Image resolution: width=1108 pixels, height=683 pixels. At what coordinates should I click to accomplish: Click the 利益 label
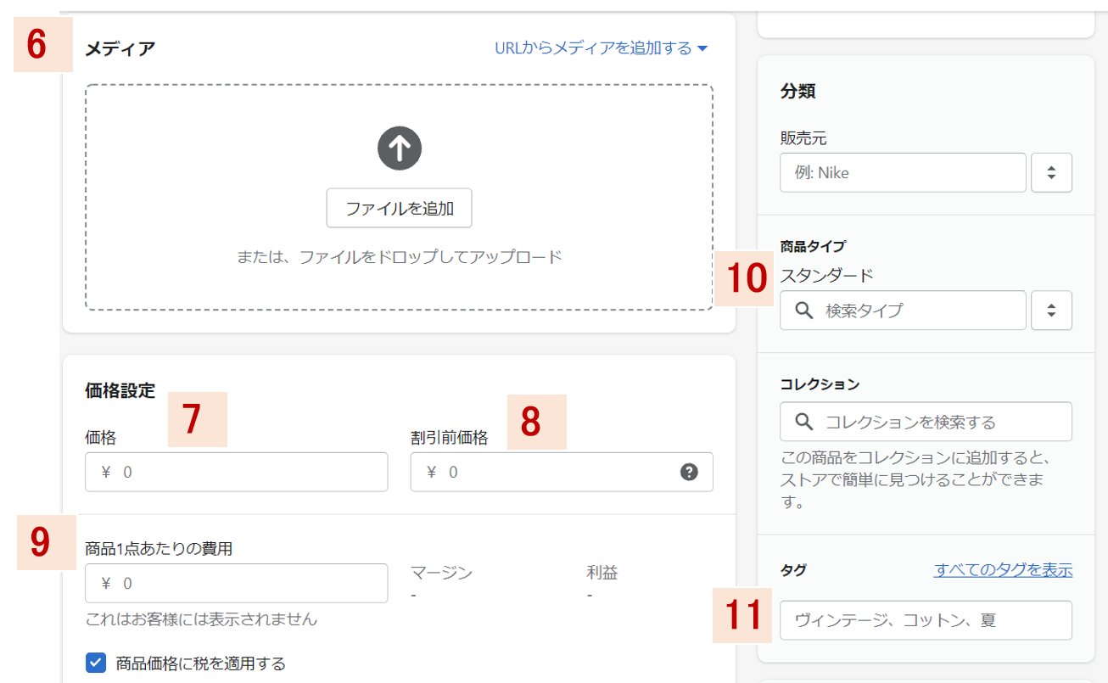pos(602,573)
